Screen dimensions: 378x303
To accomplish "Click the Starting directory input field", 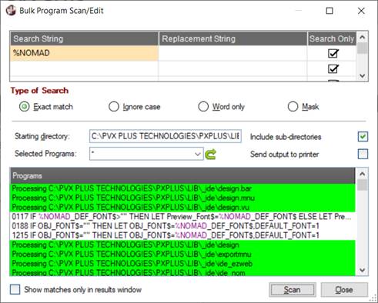I will click(x=166, y=136).
